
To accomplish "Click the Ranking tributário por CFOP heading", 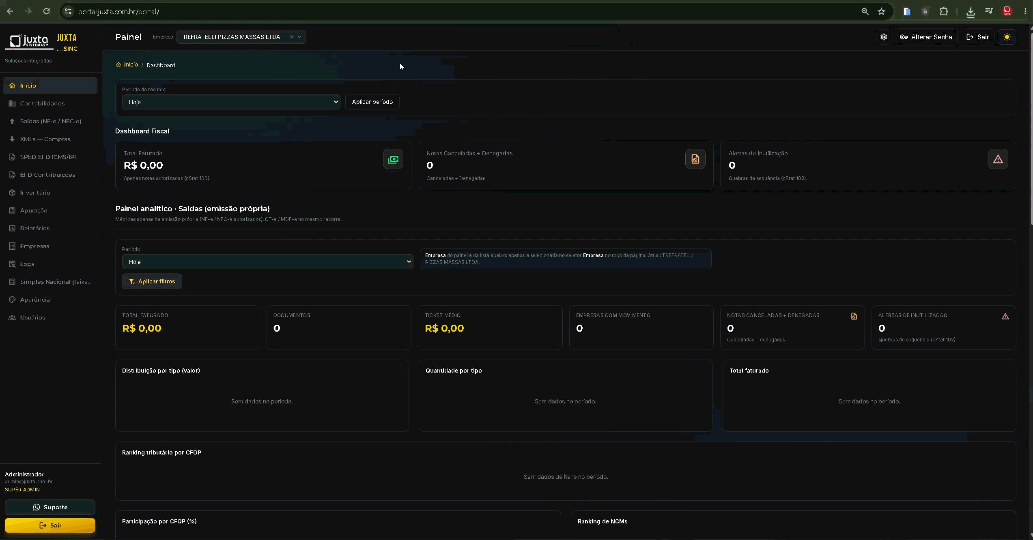I will point(161,452).
